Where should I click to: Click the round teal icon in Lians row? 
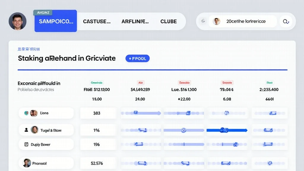click(x=26, y=113)
